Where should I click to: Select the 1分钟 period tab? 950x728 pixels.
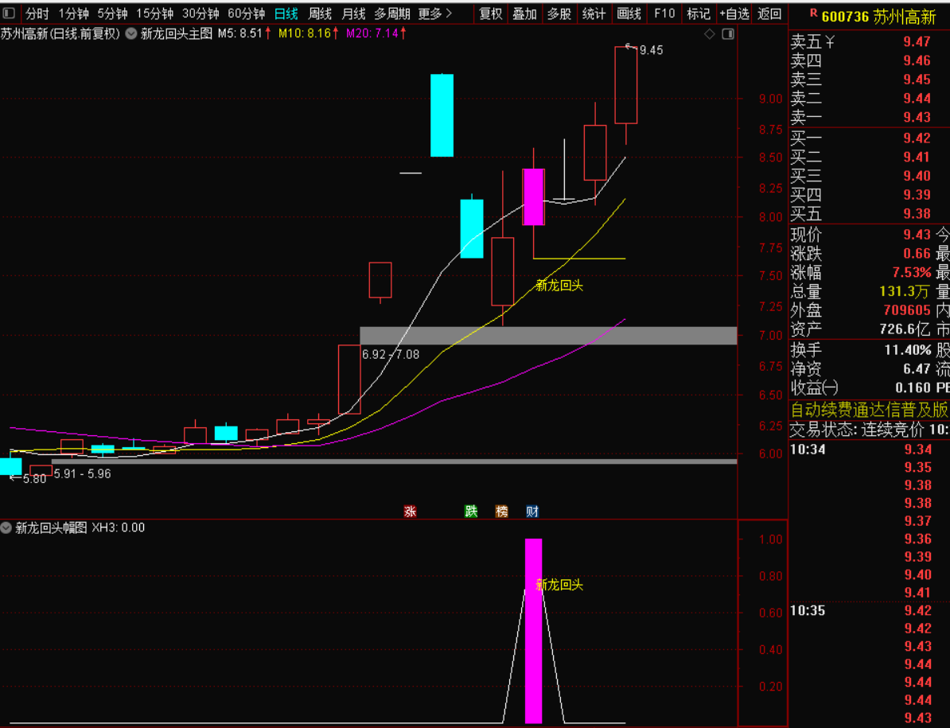(73, 14)
